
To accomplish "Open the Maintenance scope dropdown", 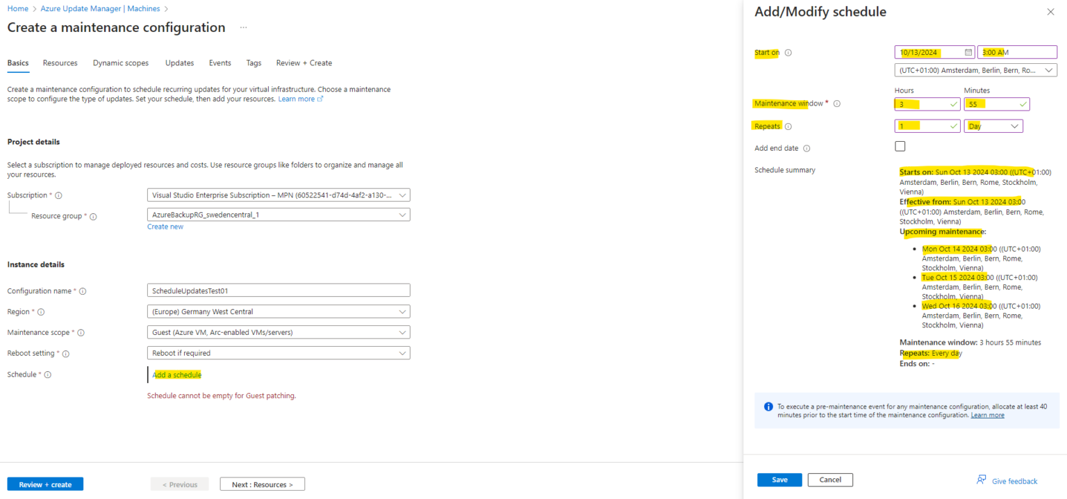I will pos(279,332).
